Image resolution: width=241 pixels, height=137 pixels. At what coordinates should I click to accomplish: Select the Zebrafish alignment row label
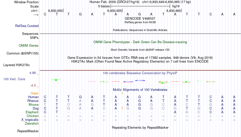click(x=32, y=124)
